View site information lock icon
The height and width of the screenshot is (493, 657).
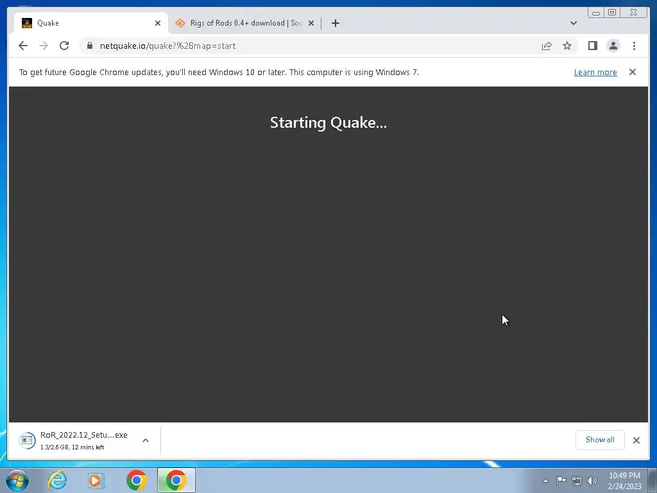coord(90,46)
